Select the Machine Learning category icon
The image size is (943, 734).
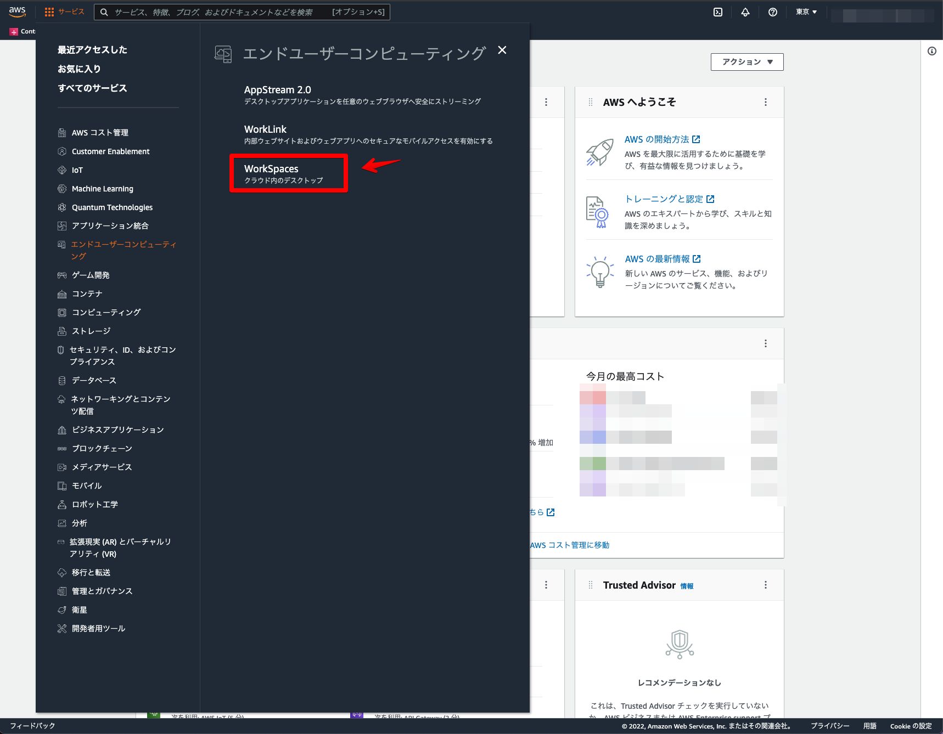(x=62, y=189)
